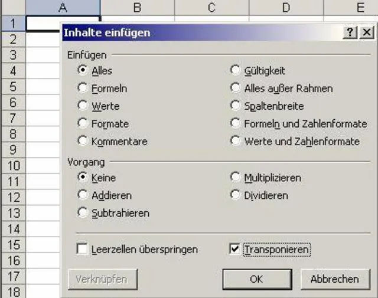This screenshot has height=298, width=378.
Task: Select the Spaltenbreite option
Action: [x=236, y=106]
